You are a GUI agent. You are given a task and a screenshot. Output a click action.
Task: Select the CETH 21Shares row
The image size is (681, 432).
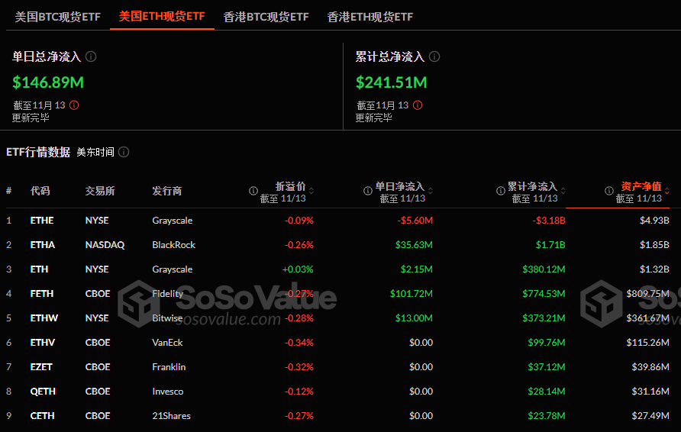tap(171, 416)
